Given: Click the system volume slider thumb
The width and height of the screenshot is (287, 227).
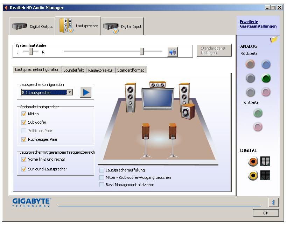Looking at the screenshot, I should coord(142,51).
